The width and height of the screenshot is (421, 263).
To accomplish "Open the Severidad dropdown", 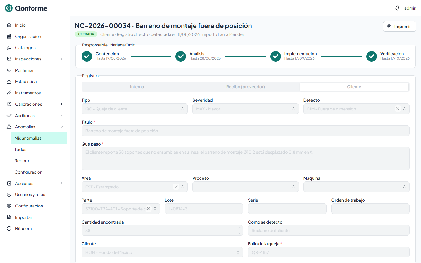I will [246, 109].
